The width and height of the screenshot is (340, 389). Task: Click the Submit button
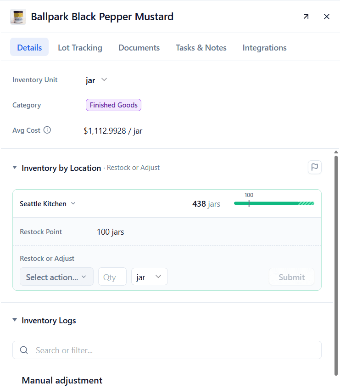(291, 276)
